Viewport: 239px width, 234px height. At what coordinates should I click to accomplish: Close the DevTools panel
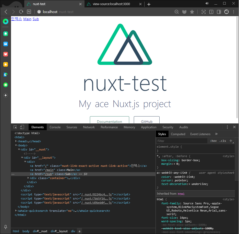[234, 127]
